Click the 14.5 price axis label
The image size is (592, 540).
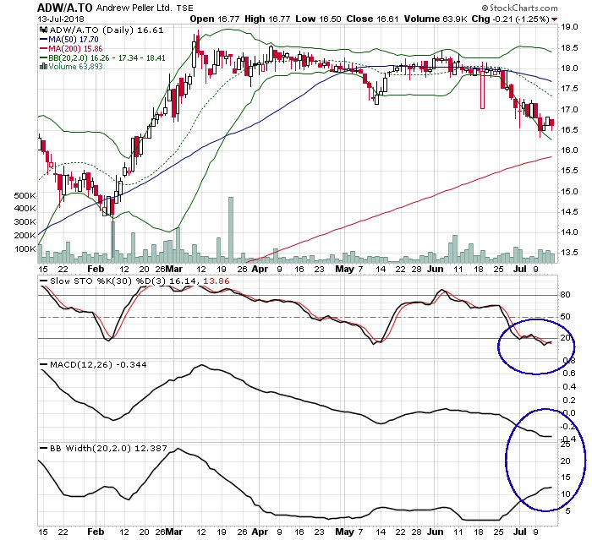(569, 212)
